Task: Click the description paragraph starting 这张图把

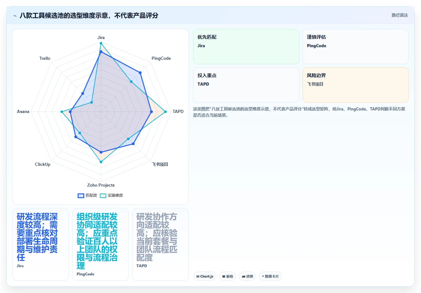Action: click(299, 112)
